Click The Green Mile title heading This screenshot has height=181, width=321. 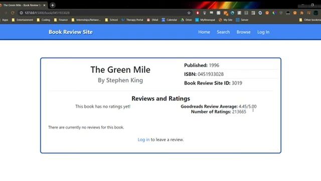coord(120,69)
